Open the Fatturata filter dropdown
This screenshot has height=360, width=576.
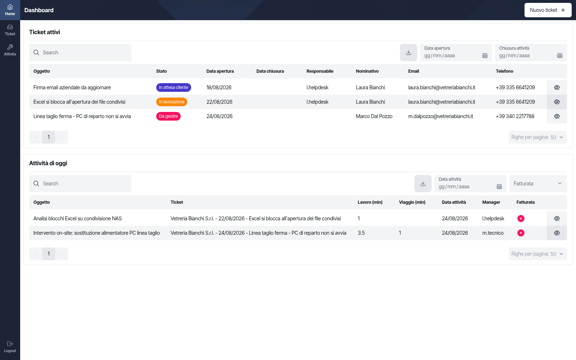[x=538, y=184]
